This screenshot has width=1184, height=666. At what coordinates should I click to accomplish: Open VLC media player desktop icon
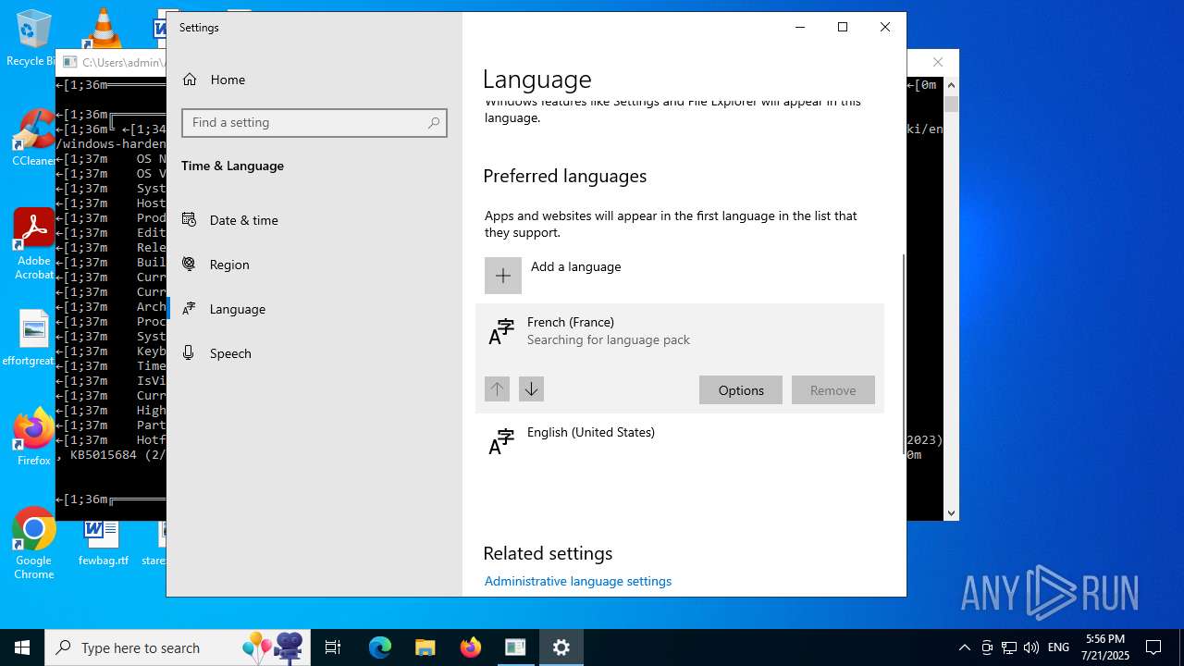point(103,28)
